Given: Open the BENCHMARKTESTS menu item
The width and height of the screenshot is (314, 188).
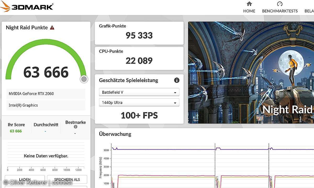Looking at the screenshot, I should pos(280,11).
